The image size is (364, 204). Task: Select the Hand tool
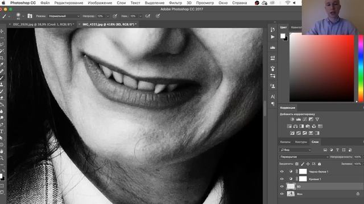click(x=2, y=151)
